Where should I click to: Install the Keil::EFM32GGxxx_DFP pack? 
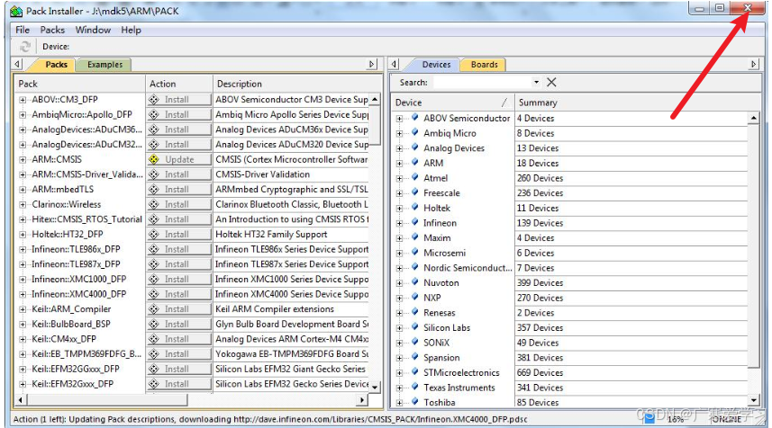point(178,369)
